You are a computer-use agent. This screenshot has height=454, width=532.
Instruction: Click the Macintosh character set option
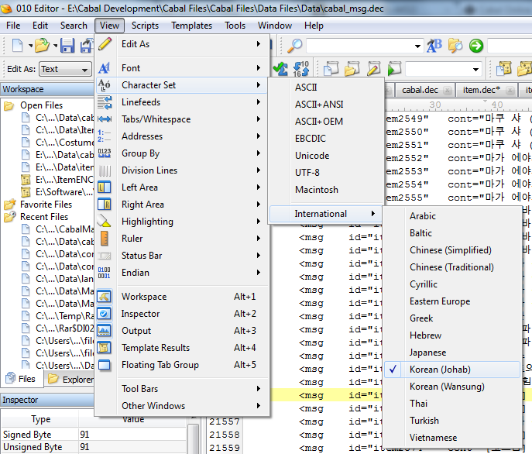[326, 190]
